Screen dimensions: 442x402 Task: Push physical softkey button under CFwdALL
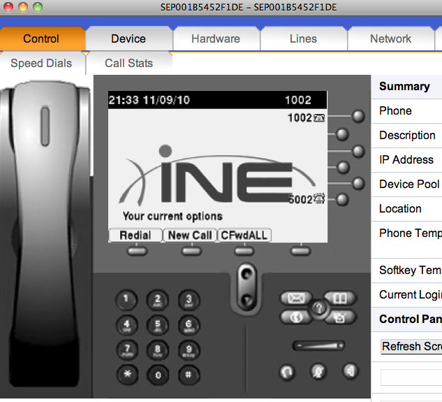coord(244,251)
